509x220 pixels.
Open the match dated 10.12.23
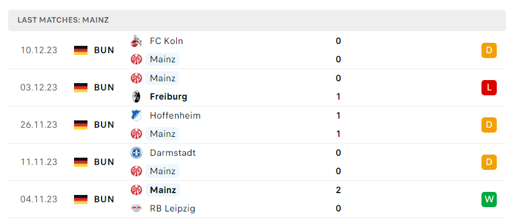(x=256, y=50)
